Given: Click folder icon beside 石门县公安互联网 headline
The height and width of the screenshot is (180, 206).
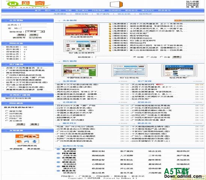Looking at the screenshot, I should [110, 40].
